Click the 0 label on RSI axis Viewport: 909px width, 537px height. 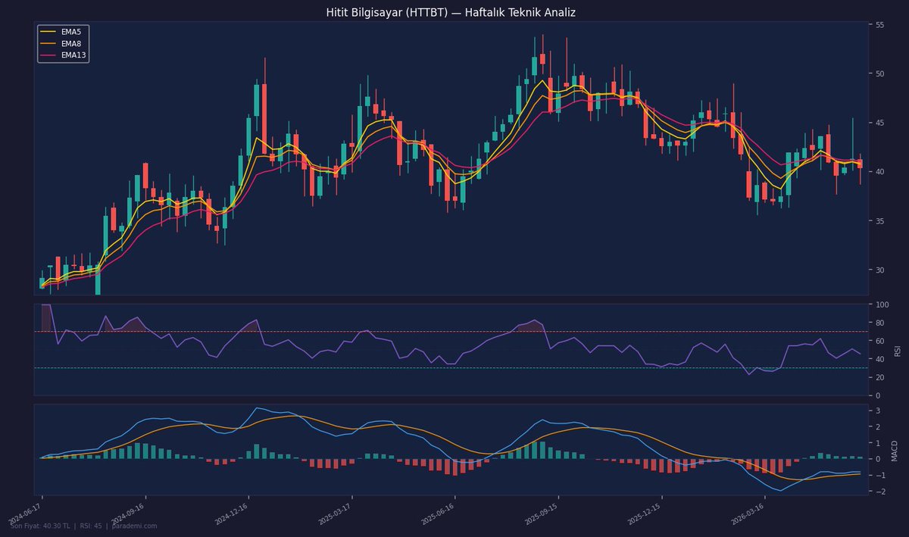(x=878, y=395)
